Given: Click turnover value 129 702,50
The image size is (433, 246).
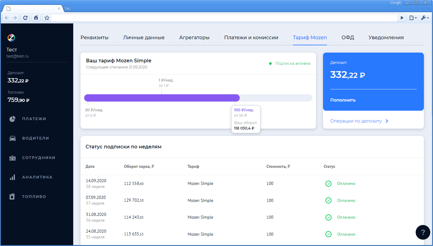Looking at the screenshot, I should point(134,201).
